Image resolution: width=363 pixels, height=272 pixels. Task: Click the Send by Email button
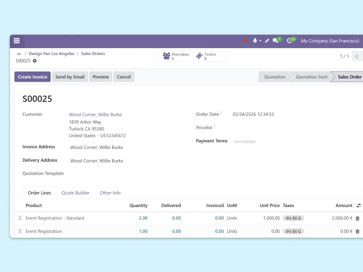point(70,77)
